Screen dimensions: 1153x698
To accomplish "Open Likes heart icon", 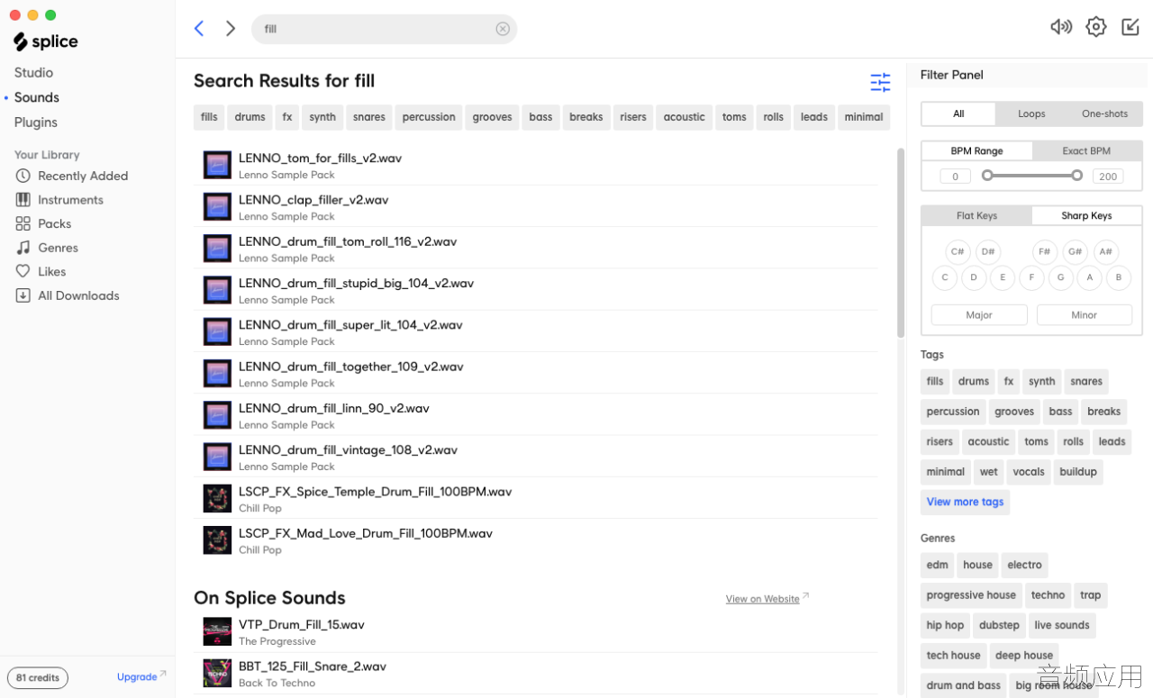I will (x=23, y=271).
